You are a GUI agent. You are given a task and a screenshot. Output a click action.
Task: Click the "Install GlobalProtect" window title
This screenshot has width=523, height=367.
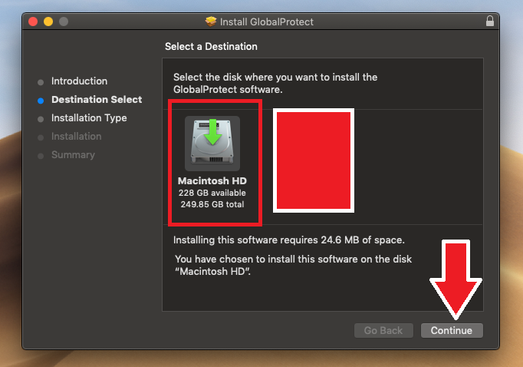coord(267,21)
